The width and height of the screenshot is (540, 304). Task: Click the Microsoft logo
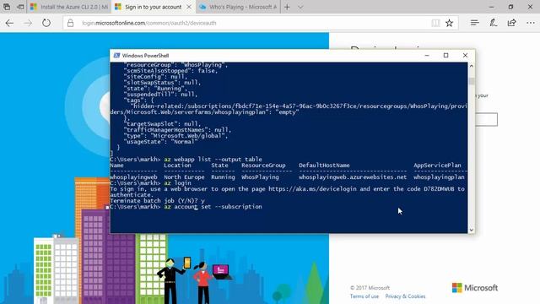coord(475,288)
